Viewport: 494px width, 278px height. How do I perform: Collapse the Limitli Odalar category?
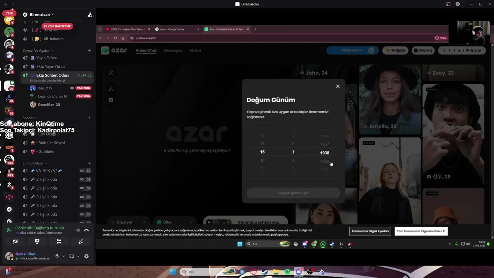[x=35, y=163]
